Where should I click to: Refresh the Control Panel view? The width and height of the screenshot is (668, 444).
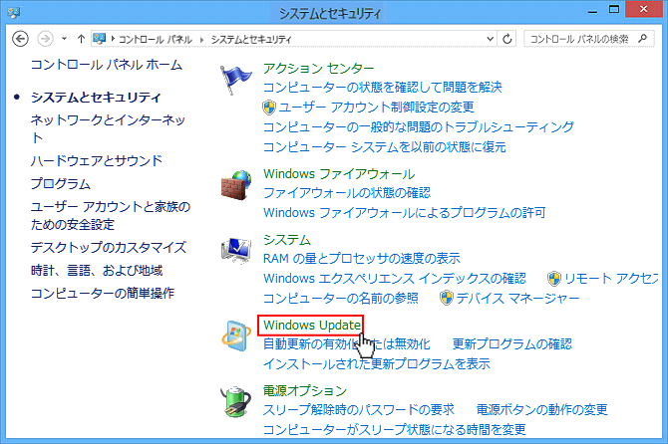pyautogui.click(x=506, y=39)
